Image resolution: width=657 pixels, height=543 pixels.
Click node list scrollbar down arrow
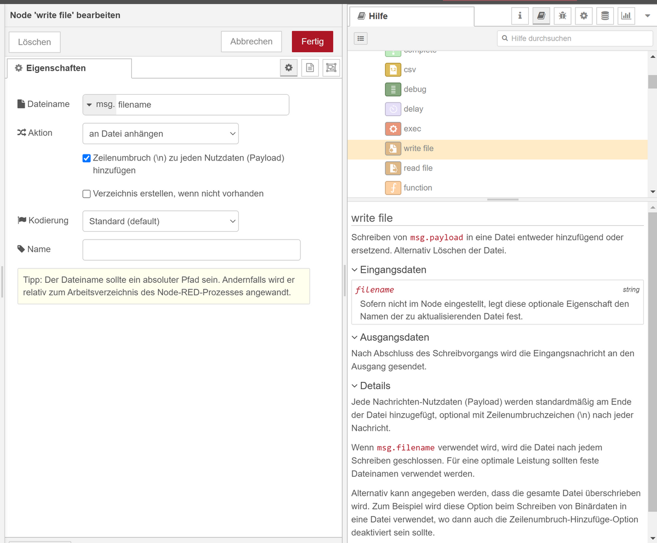click(x=652, y=192)
